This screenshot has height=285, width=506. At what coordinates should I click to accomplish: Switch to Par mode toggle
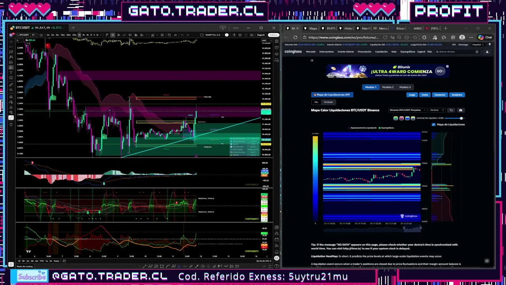tap(316, 102)
